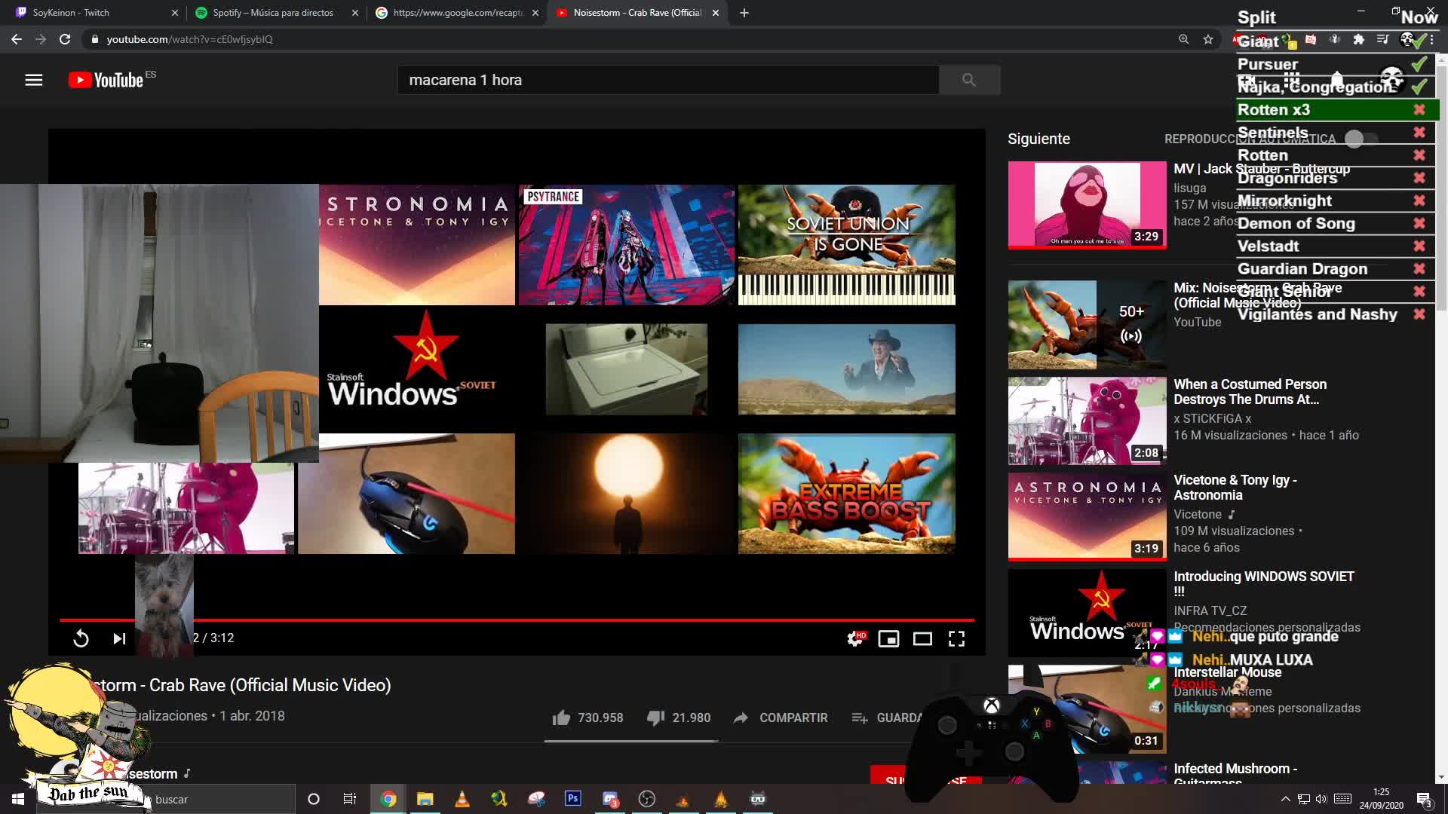This screenshot has height=814, width=1448.
Task: Open the player settings gear
Action: 855,638
